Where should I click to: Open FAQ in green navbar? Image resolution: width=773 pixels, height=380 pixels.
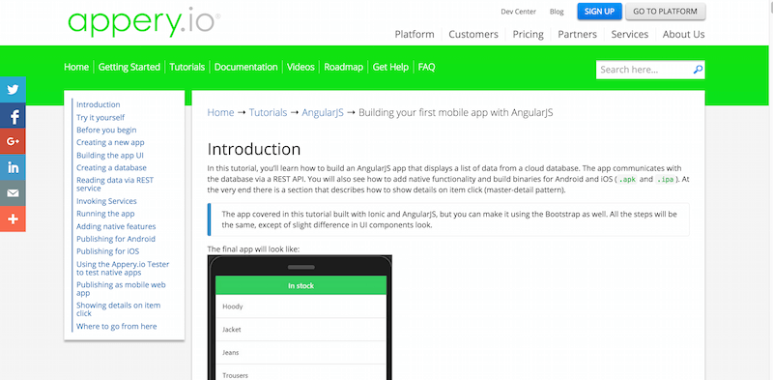click(x=426, y=67)
